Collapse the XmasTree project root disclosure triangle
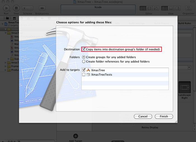 click(x=2, y=23)
